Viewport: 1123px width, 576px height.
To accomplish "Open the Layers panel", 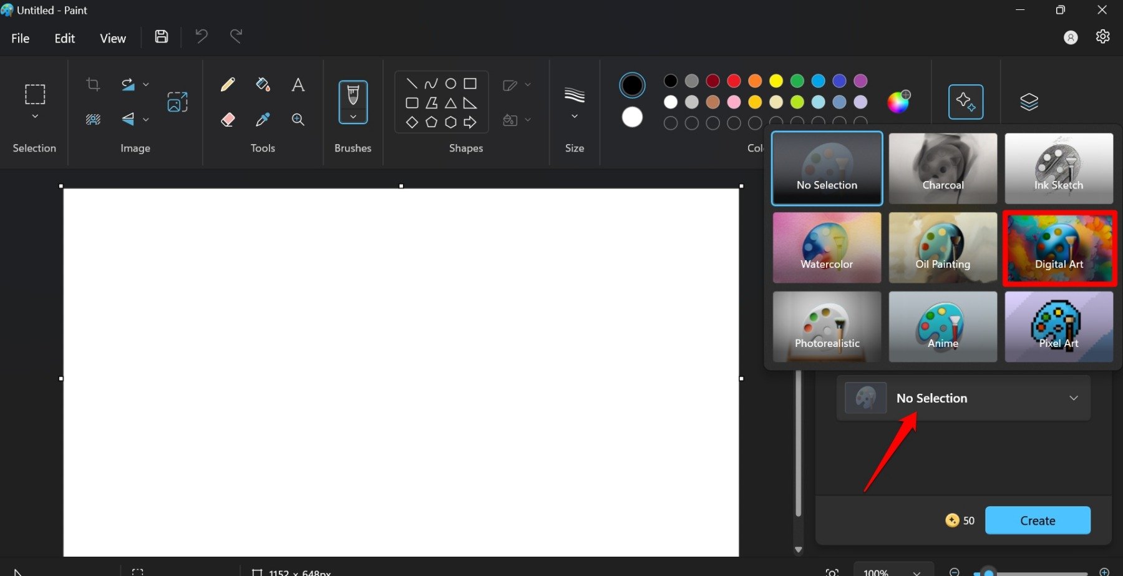I will click(1028, 101).
